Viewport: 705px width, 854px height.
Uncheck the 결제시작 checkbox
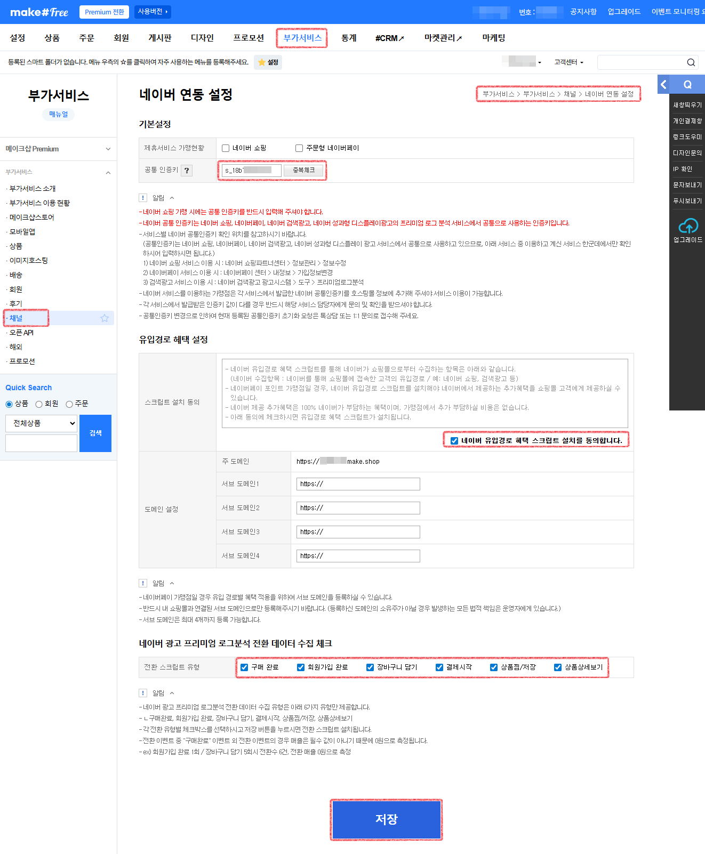tap(439, 667)
